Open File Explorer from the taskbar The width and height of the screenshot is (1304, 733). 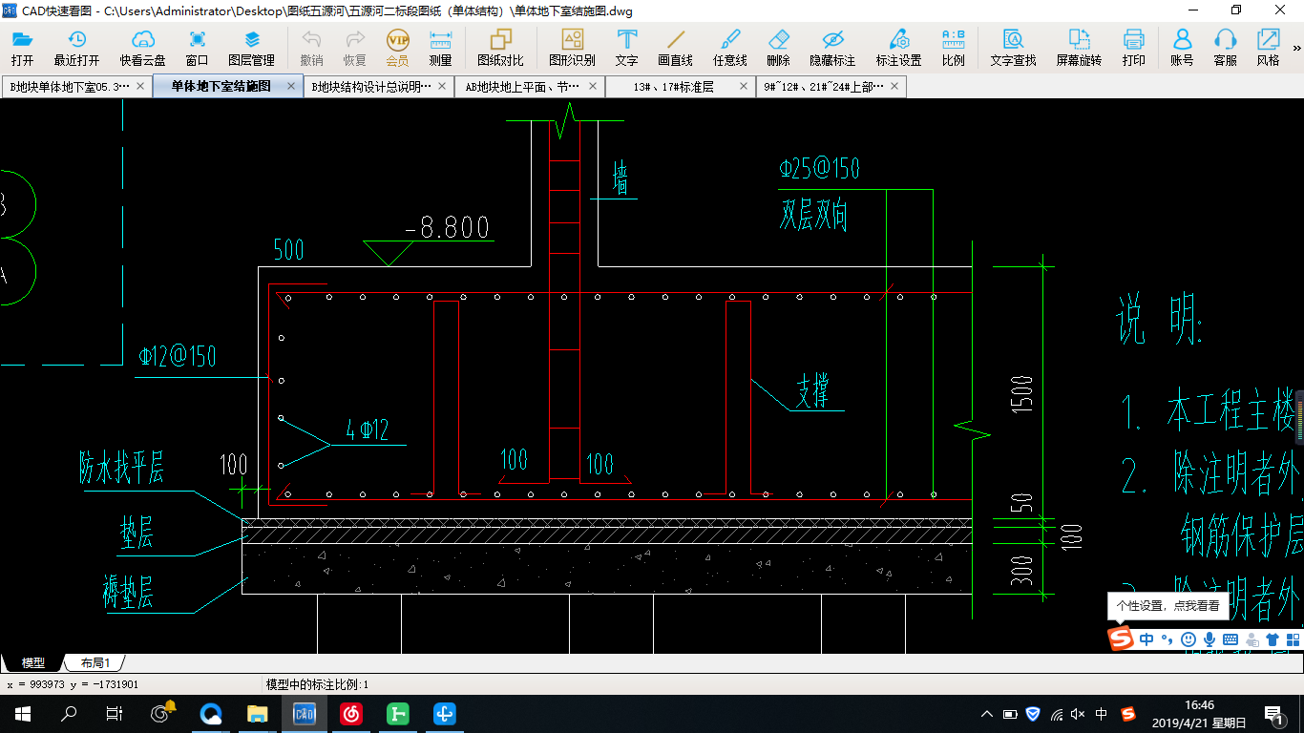coord(258,713)
